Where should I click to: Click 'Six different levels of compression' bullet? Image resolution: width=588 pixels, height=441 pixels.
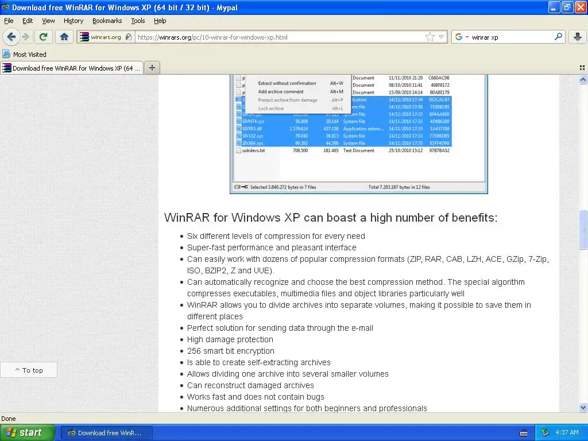[276, 236]
